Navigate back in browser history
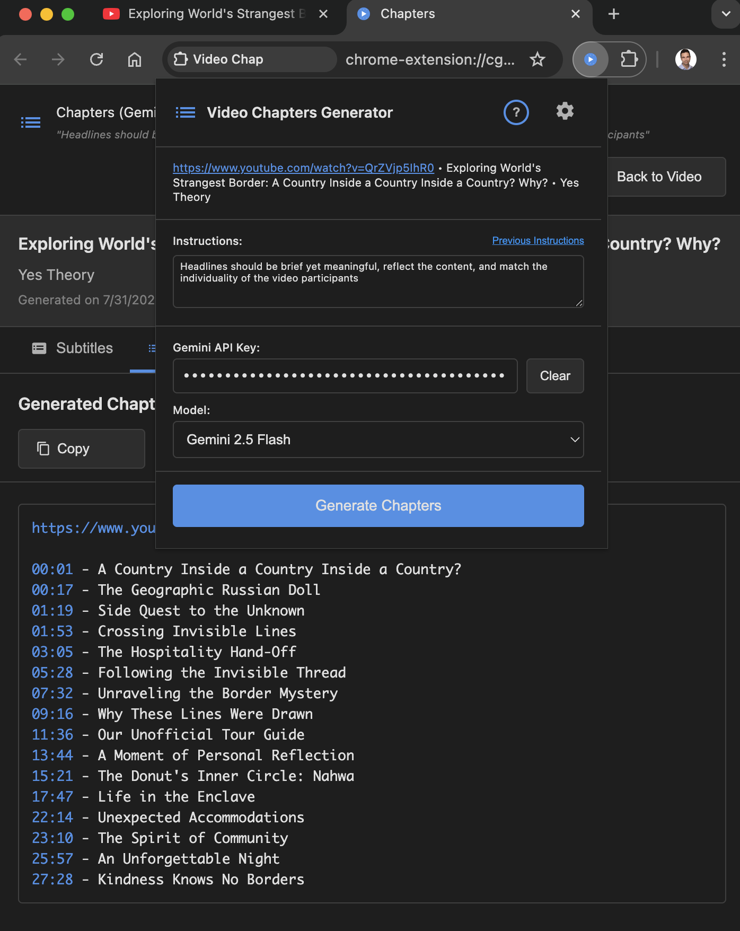Viewport: 740px width, 931px height. 20,59
